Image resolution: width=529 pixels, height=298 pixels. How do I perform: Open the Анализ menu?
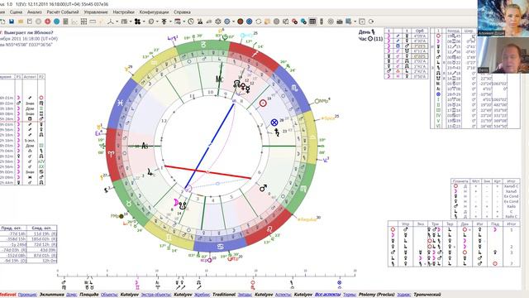click(35, 12)
